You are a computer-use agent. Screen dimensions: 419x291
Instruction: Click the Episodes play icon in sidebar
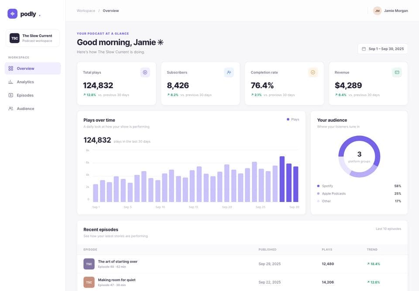[x=10, y=95]
